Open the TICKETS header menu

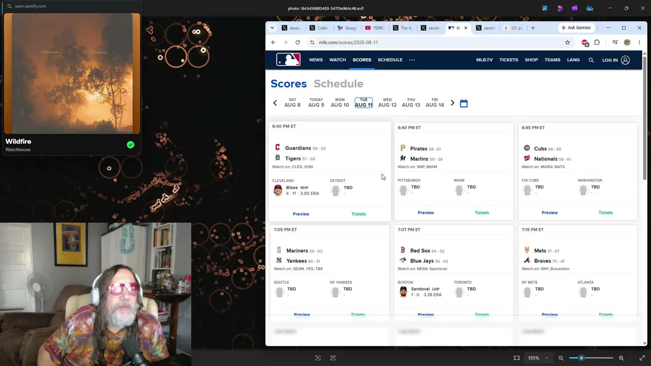click(509, 60)
